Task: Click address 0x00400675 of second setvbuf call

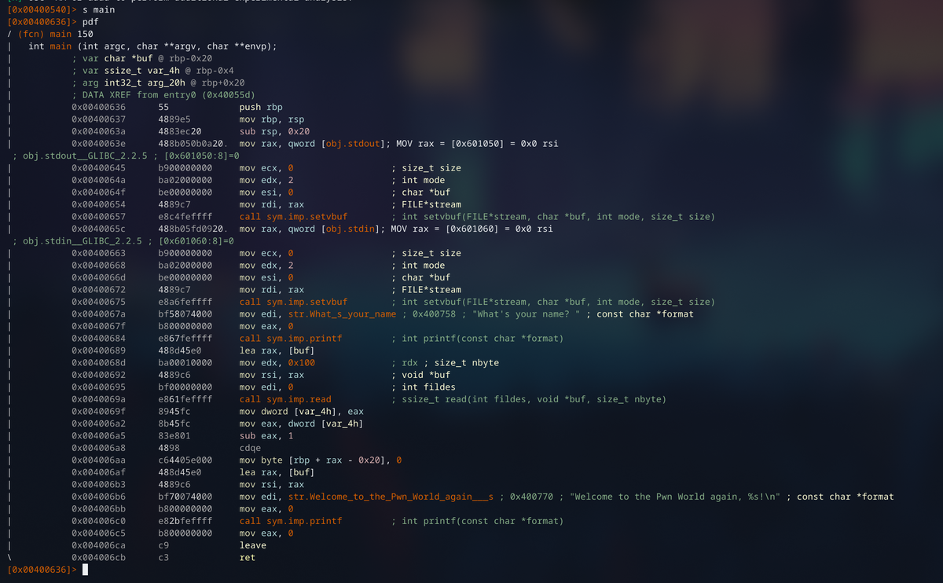Action: click(98, 302)
